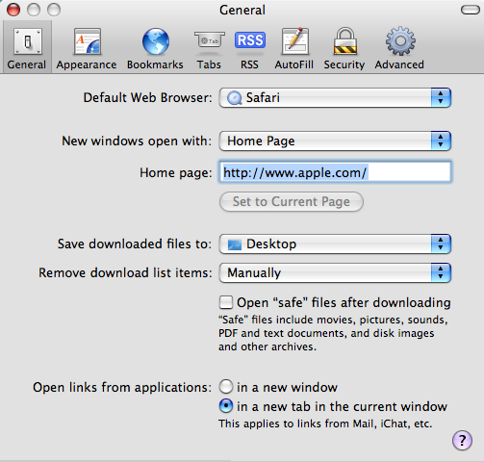The image size is (484, 462).
Task: Switch to the Tabs preferences pane
Action: coord(209,49)
